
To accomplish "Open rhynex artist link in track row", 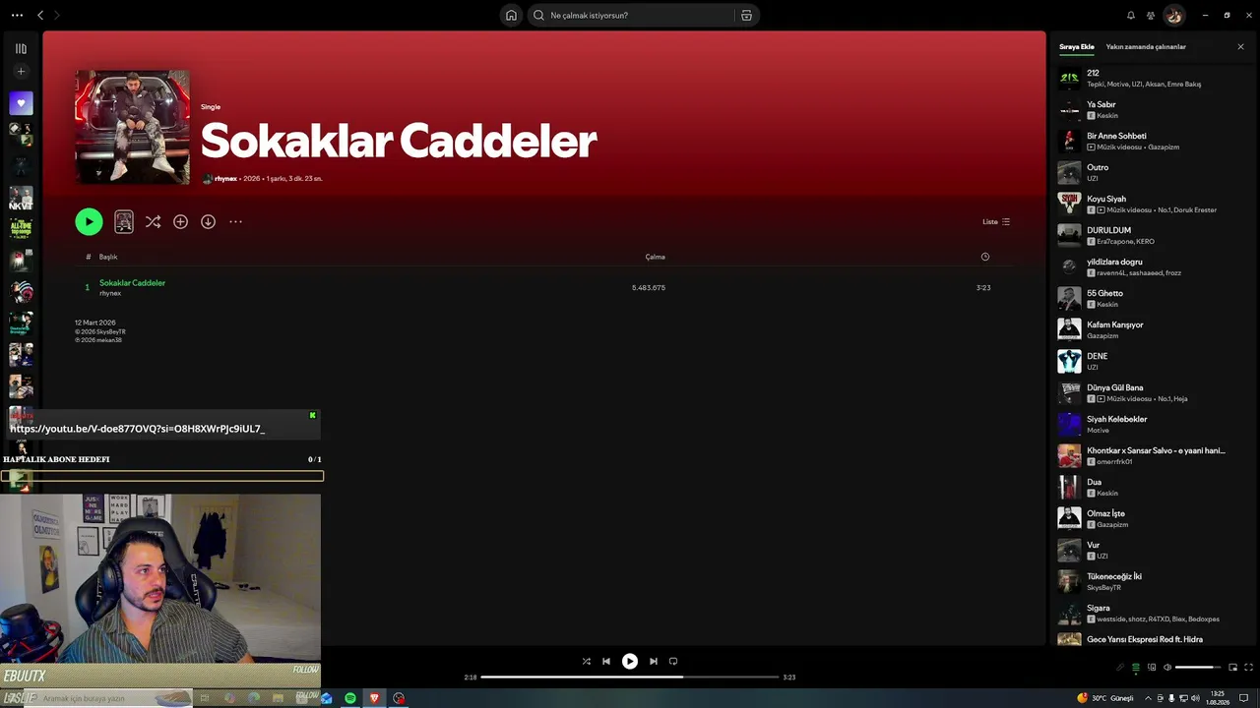I will pyautogui.click(x=110, y=294).
